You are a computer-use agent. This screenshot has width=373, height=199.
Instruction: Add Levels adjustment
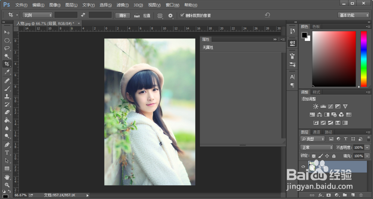point(323,106)
